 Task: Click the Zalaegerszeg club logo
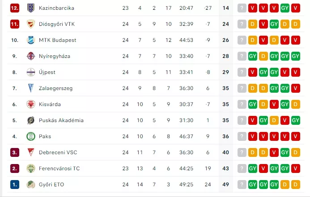pos(30,88)
